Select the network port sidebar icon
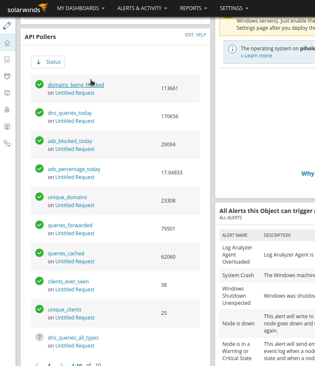315x366 pixels. point(7,76)
